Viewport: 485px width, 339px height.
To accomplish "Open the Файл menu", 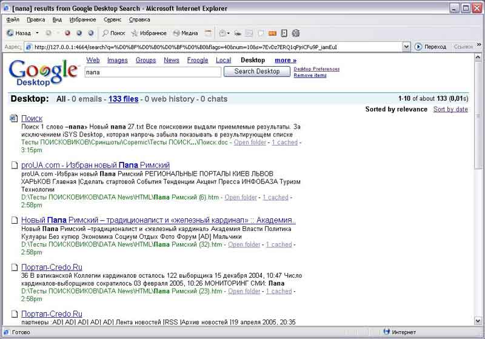I will [13, 19].
